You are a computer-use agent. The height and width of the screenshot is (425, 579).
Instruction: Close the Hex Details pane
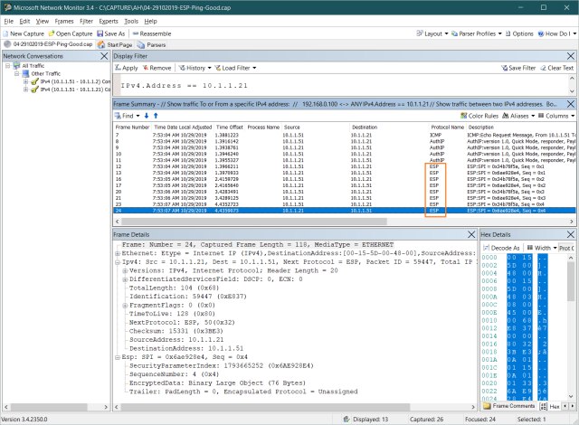571,234
